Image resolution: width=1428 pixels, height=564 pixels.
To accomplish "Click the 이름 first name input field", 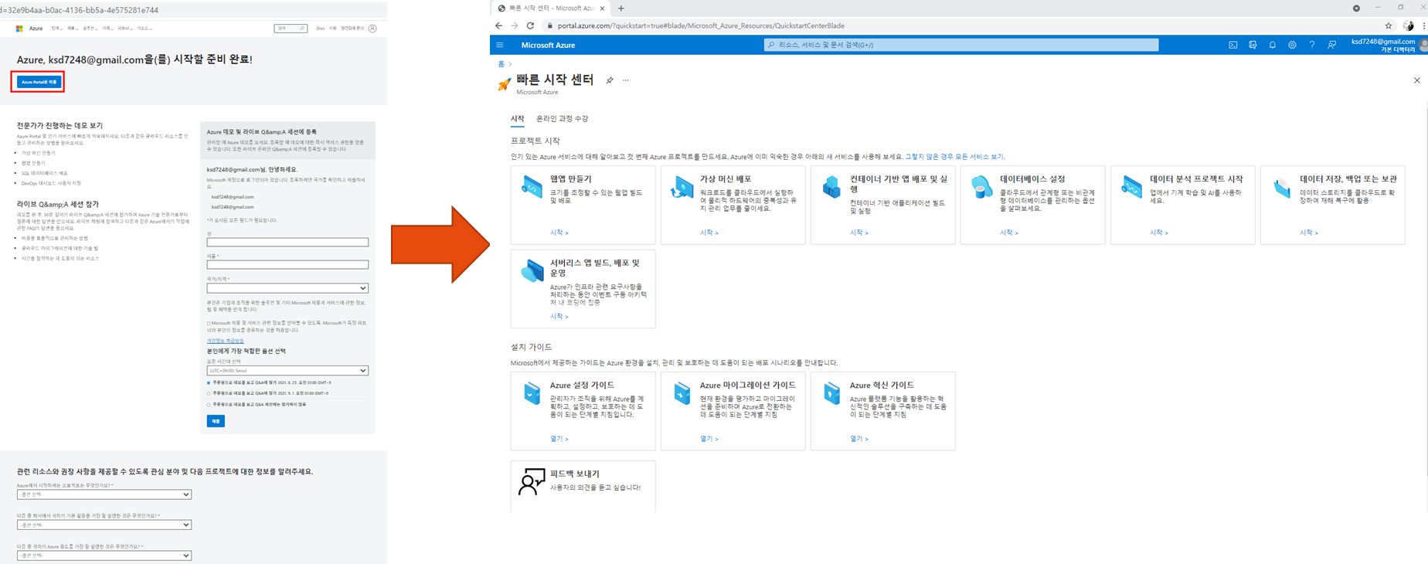I will coord(287,265).
